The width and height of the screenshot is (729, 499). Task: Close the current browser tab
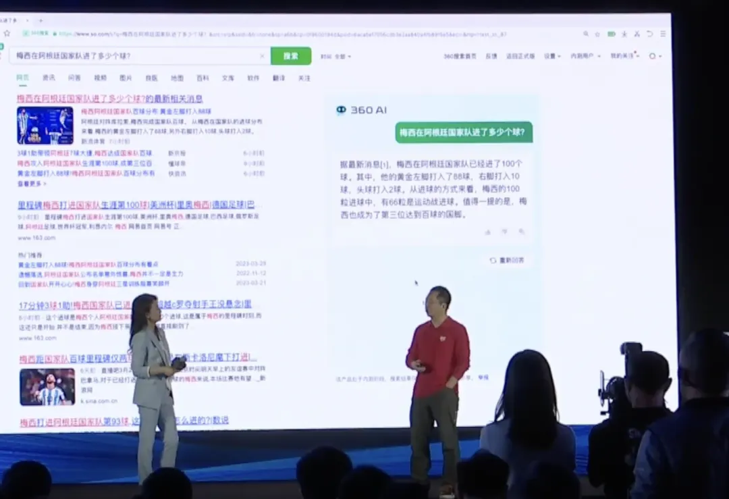(27, 20)
